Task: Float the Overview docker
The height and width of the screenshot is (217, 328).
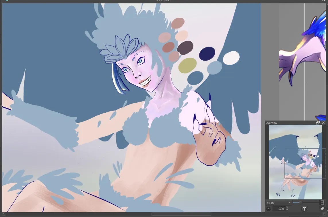Action: 318,123
